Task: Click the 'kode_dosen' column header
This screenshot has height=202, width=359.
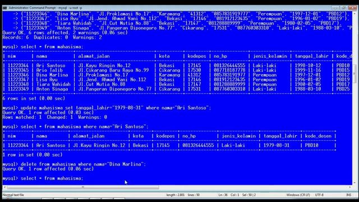Action: 318,136
